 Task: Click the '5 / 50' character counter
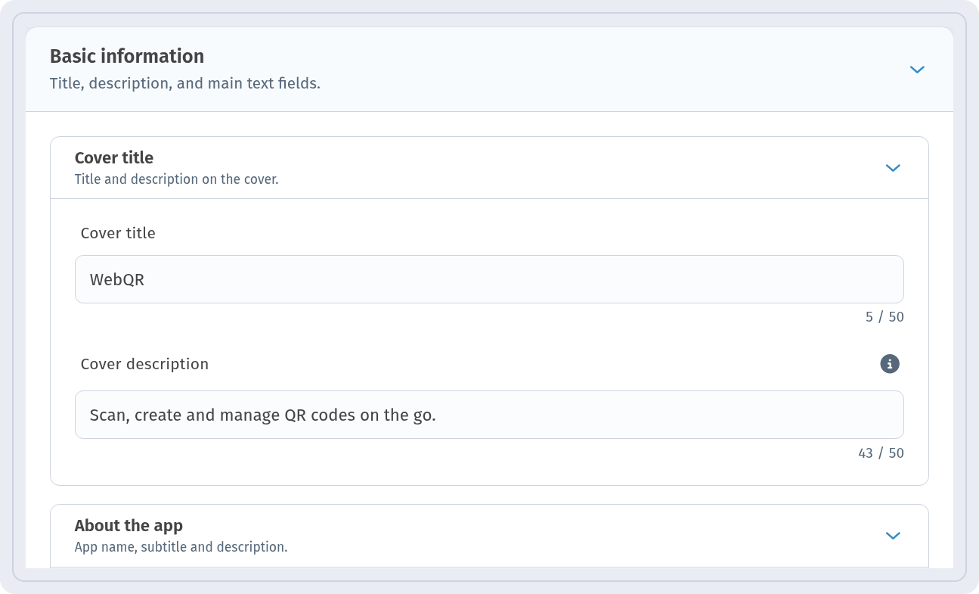[x=885, y=317]
